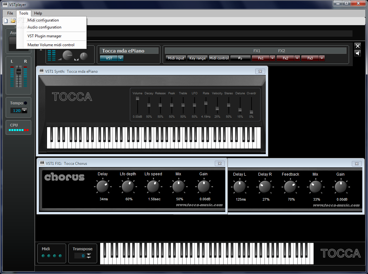
Task: Click the VST1 level meter bars
Action: pos(52,55)
